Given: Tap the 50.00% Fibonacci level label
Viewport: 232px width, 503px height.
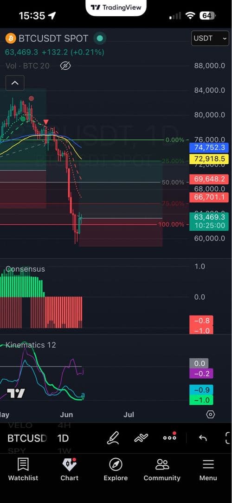Looking at the screenshot, I should click(x=173, y=182).
